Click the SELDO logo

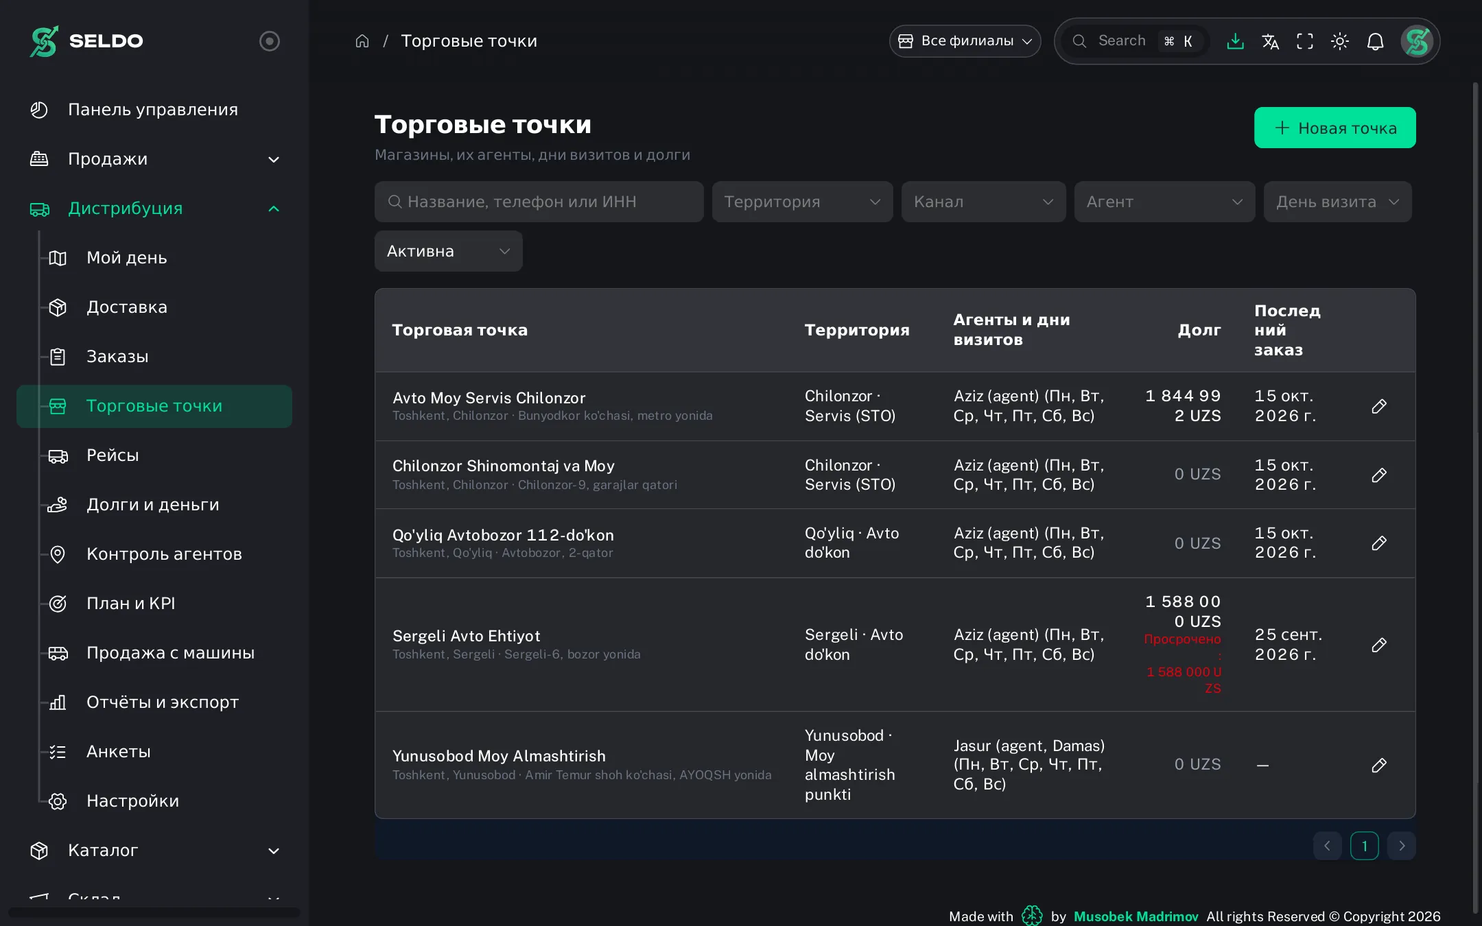click(86, 41)
